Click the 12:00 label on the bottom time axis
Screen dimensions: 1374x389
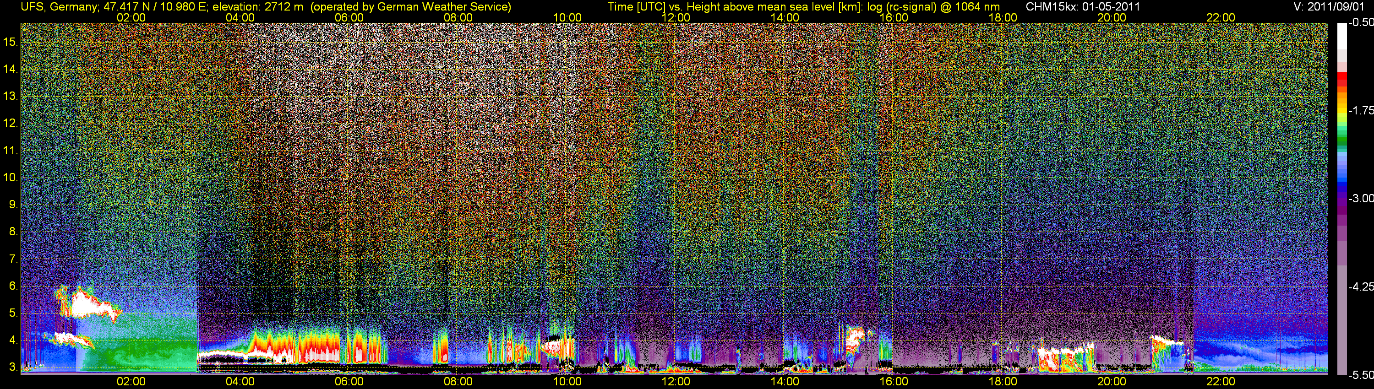[x=676, y=382]
